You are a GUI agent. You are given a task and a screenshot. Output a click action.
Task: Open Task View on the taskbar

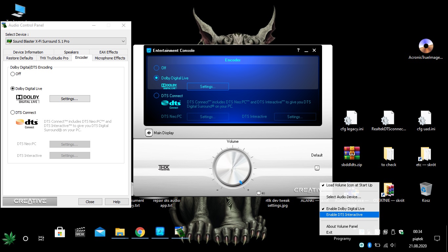point(41,239)
